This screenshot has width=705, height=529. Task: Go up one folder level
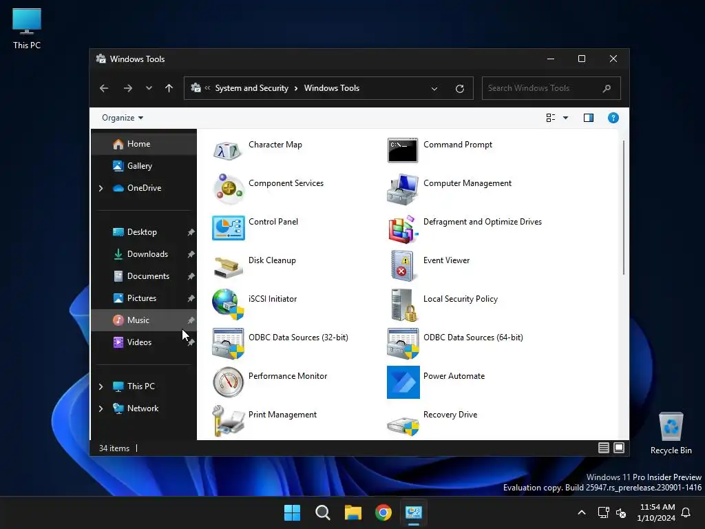coord(169,88)
